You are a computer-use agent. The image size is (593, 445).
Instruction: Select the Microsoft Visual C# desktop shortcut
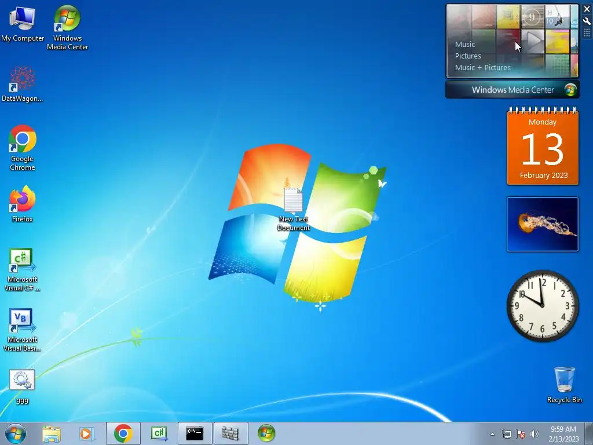23,270
